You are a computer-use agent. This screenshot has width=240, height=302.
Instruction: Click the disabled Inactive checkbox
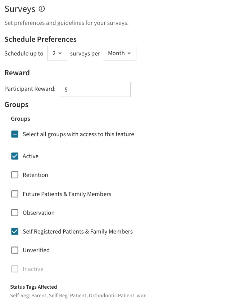(15, 269)
